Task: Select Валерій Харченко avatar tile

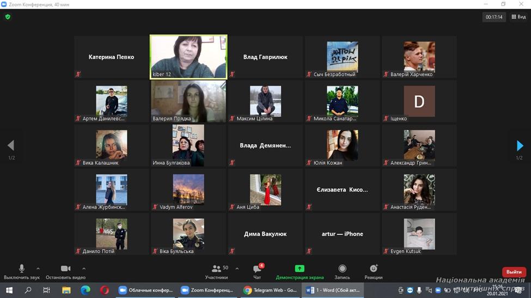Action: coord(419,57)
